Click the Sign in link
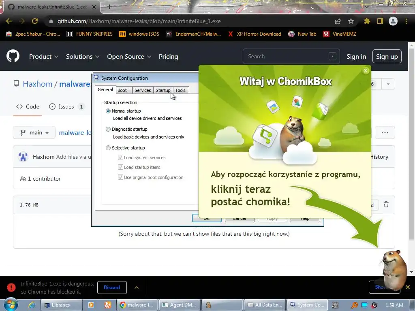Viewport: 415px width, 311px height. [x=356, y=56]
